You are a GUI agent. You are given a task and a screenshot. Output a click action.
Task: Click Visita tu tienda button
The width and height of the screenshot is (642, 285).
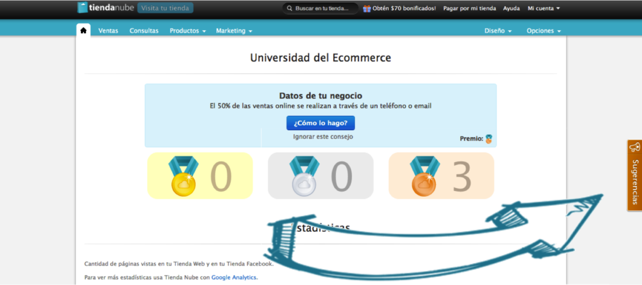pos(166,8)
